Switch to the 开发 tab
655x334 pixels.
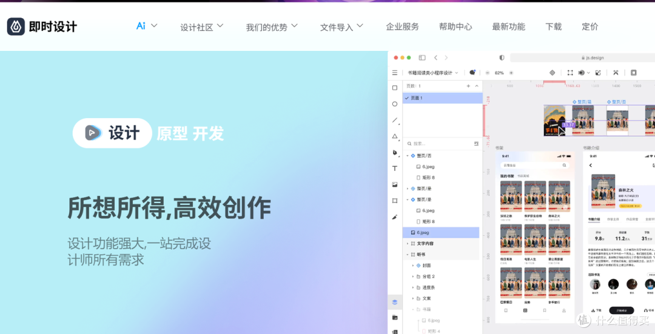pos(209,134)
